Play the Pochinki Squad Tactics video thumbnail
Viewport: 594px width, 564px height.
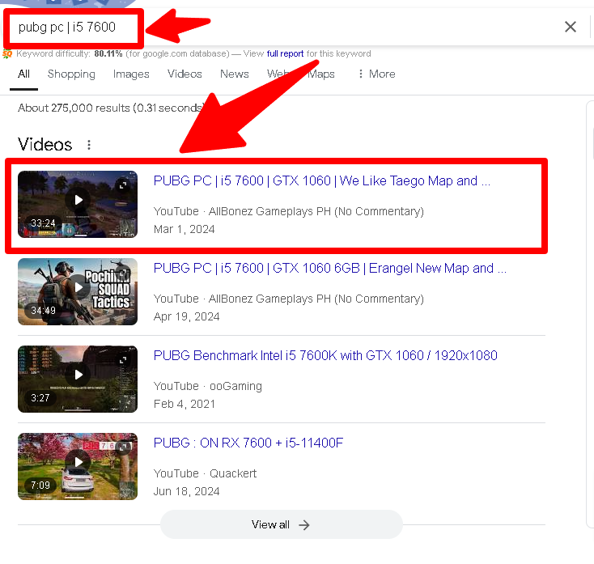tap(78, 291)
